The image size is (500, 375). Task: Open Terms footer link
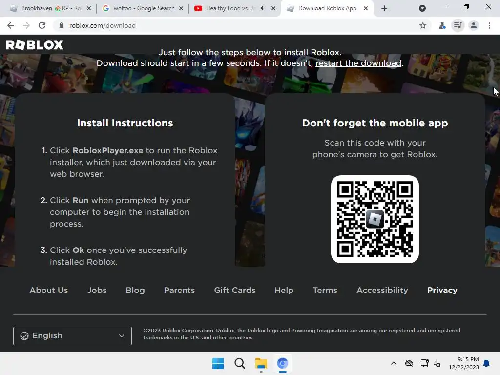tap(325, 290)
